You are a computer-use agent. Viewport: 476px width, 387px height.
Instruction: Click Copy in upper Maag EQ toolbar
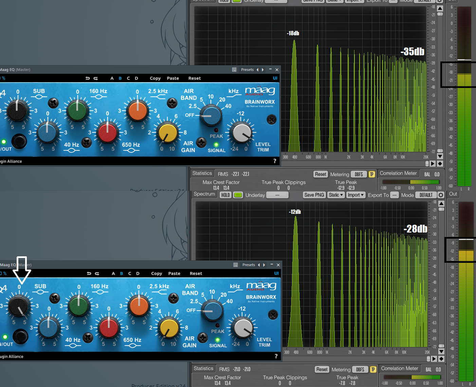coord(155,78)
